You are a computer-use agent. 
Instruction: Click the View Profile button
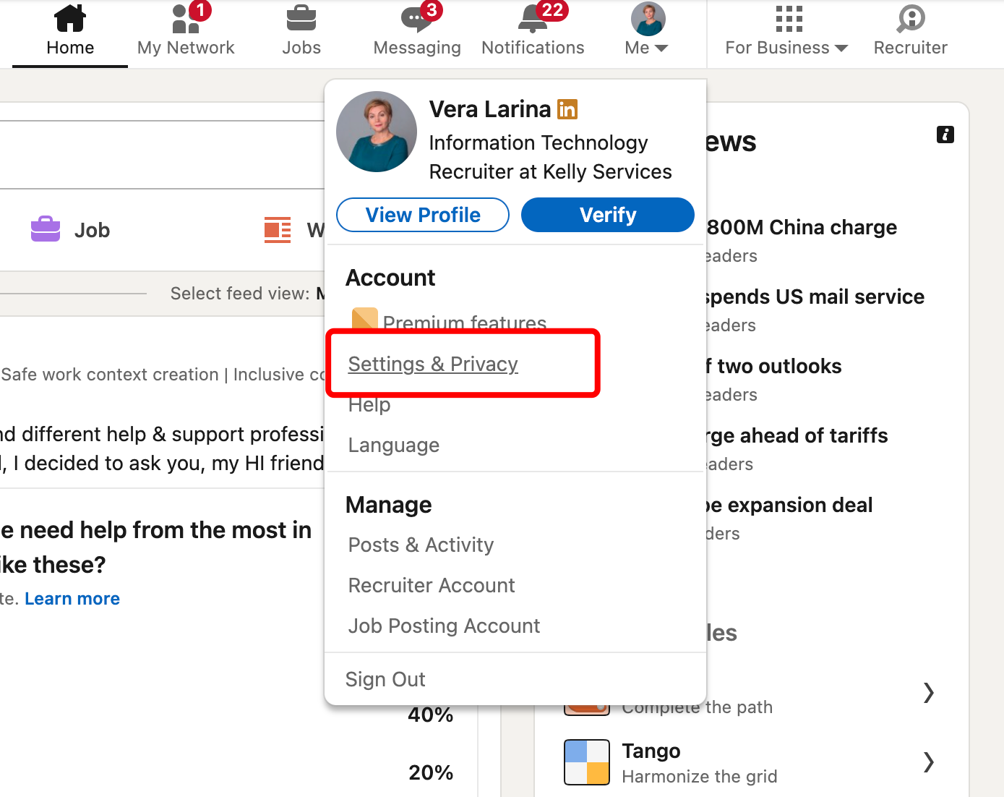tap(422, 215)
